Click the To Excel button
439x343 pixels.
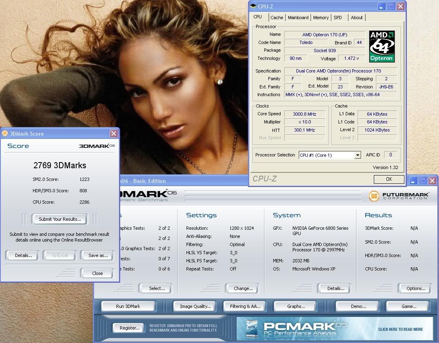tap(59, 255)
